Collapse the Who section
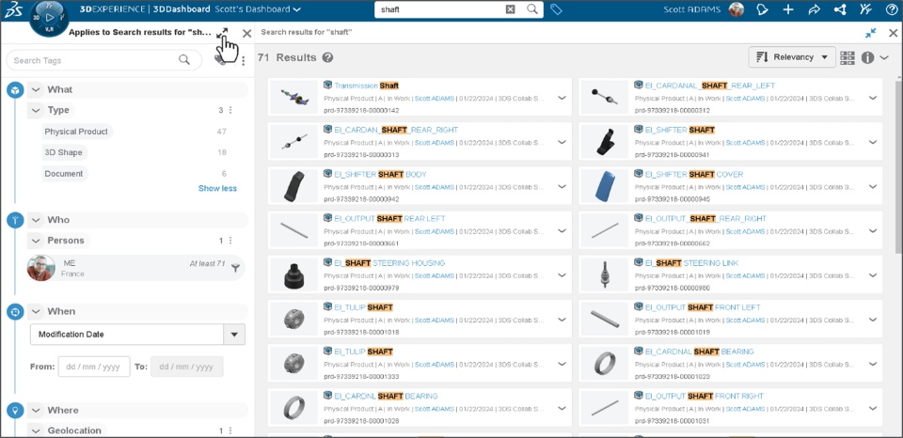Viewport: 903px width, 438px height. tap(36, 220)
